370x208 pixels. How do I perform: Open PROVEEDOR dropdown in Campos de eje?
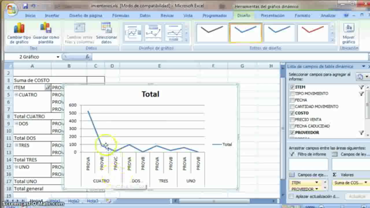pyautogui.click(x=316, y=189)
